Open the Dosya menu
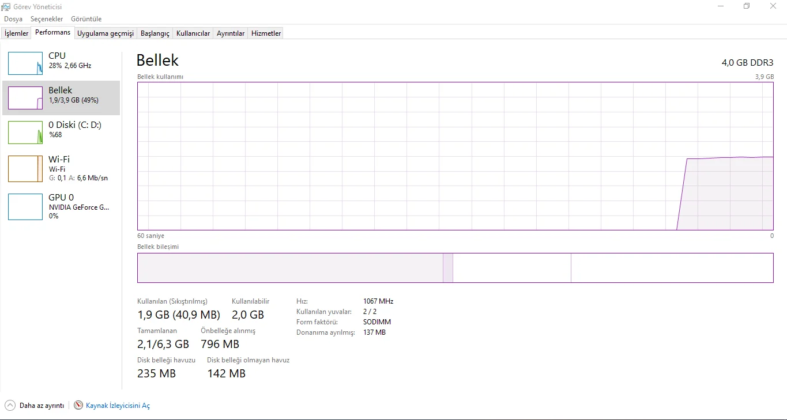Image resolution: width=787 pixels, height=420 pixels. point(13,18)
